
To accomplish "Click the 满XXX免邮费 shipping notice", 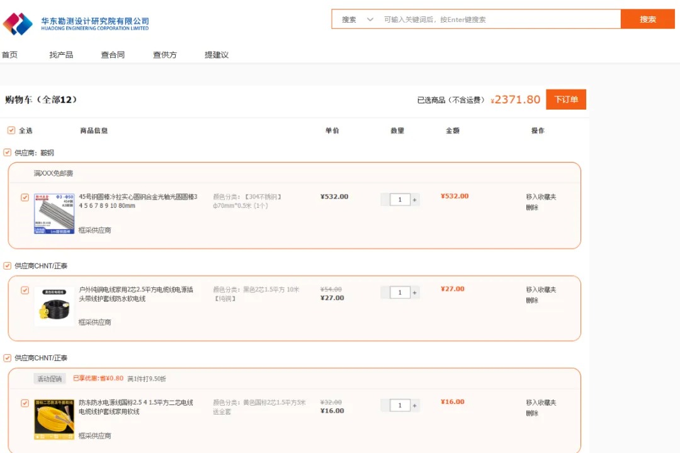I will click(54, 173).
